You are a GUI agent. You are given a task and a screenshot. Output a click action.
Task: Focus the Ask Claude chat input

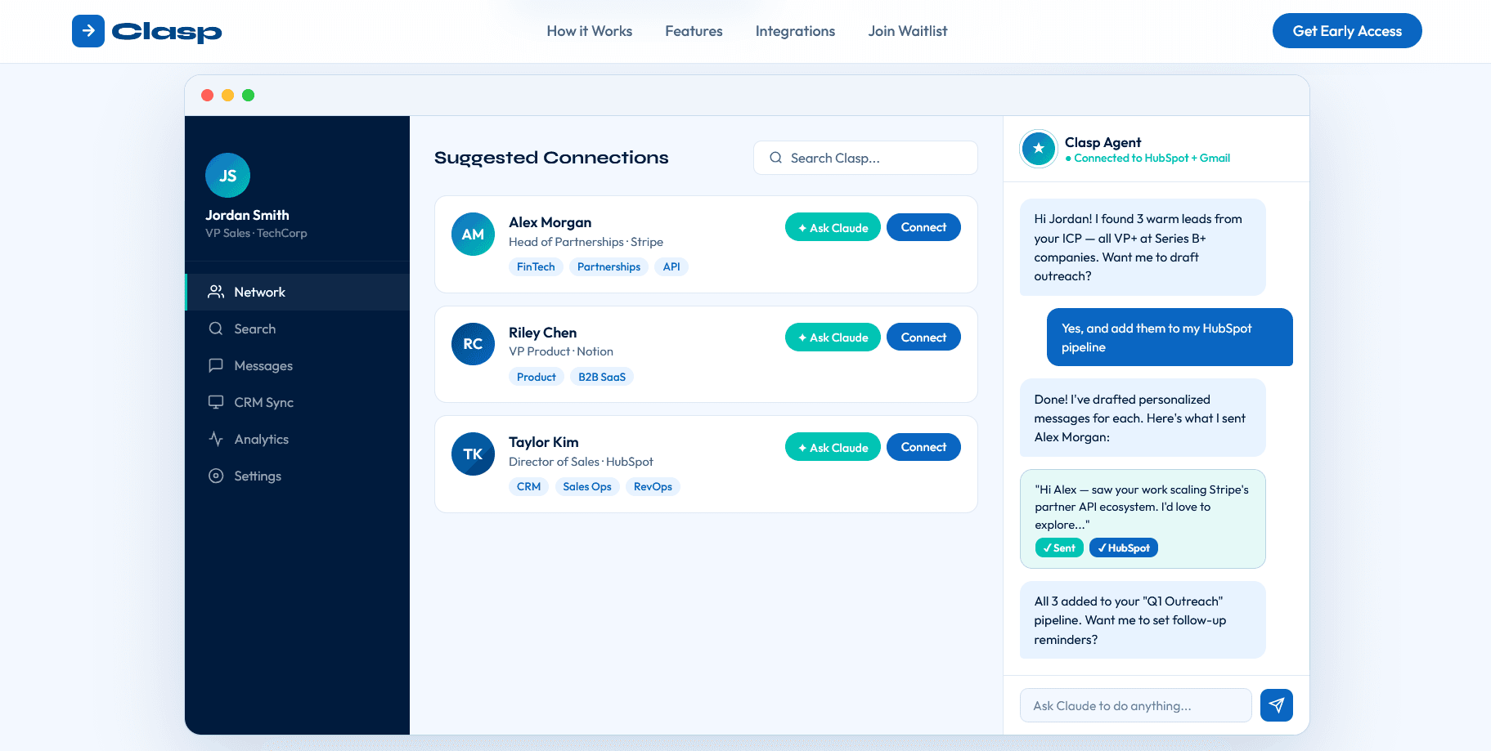pyautogui.click(x=1135, y=706)
